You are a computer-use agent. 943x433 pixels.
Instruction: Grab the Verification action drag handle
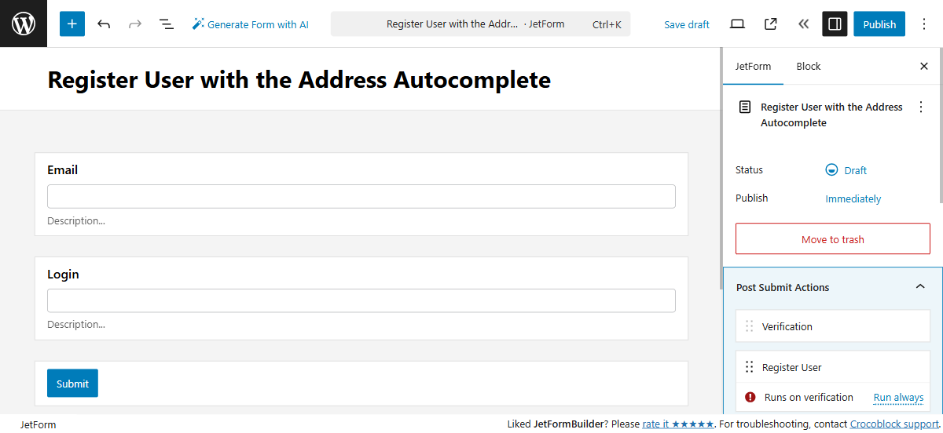tap(749, 326)
